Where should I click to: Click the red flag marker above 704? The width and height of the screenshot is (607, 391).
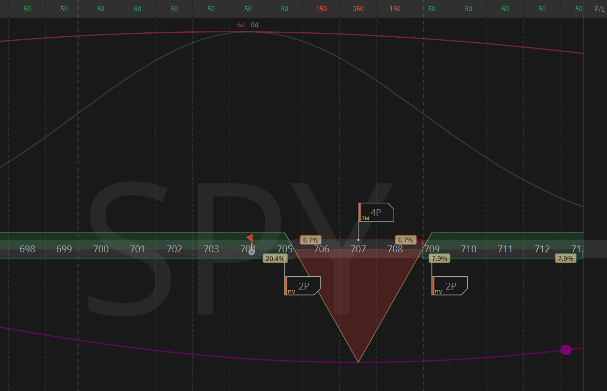pos(250,238)
